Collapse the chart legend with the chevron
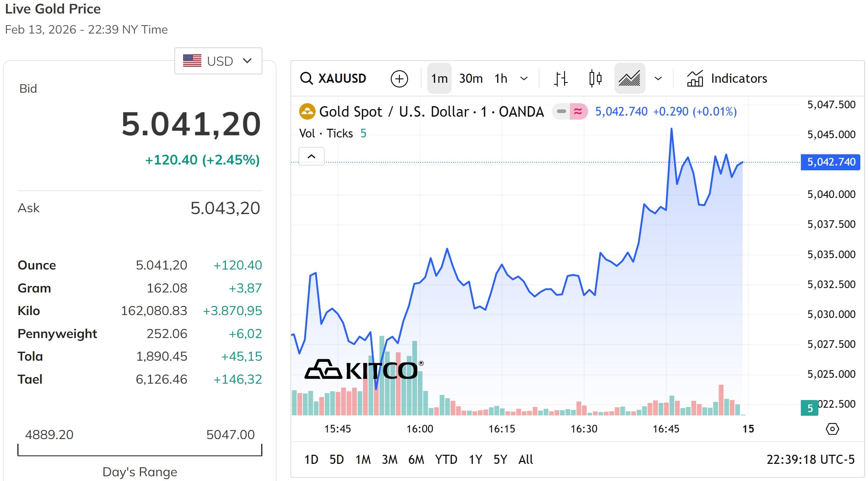This screenshot has width=868, height=481. [x=312, y=156]
